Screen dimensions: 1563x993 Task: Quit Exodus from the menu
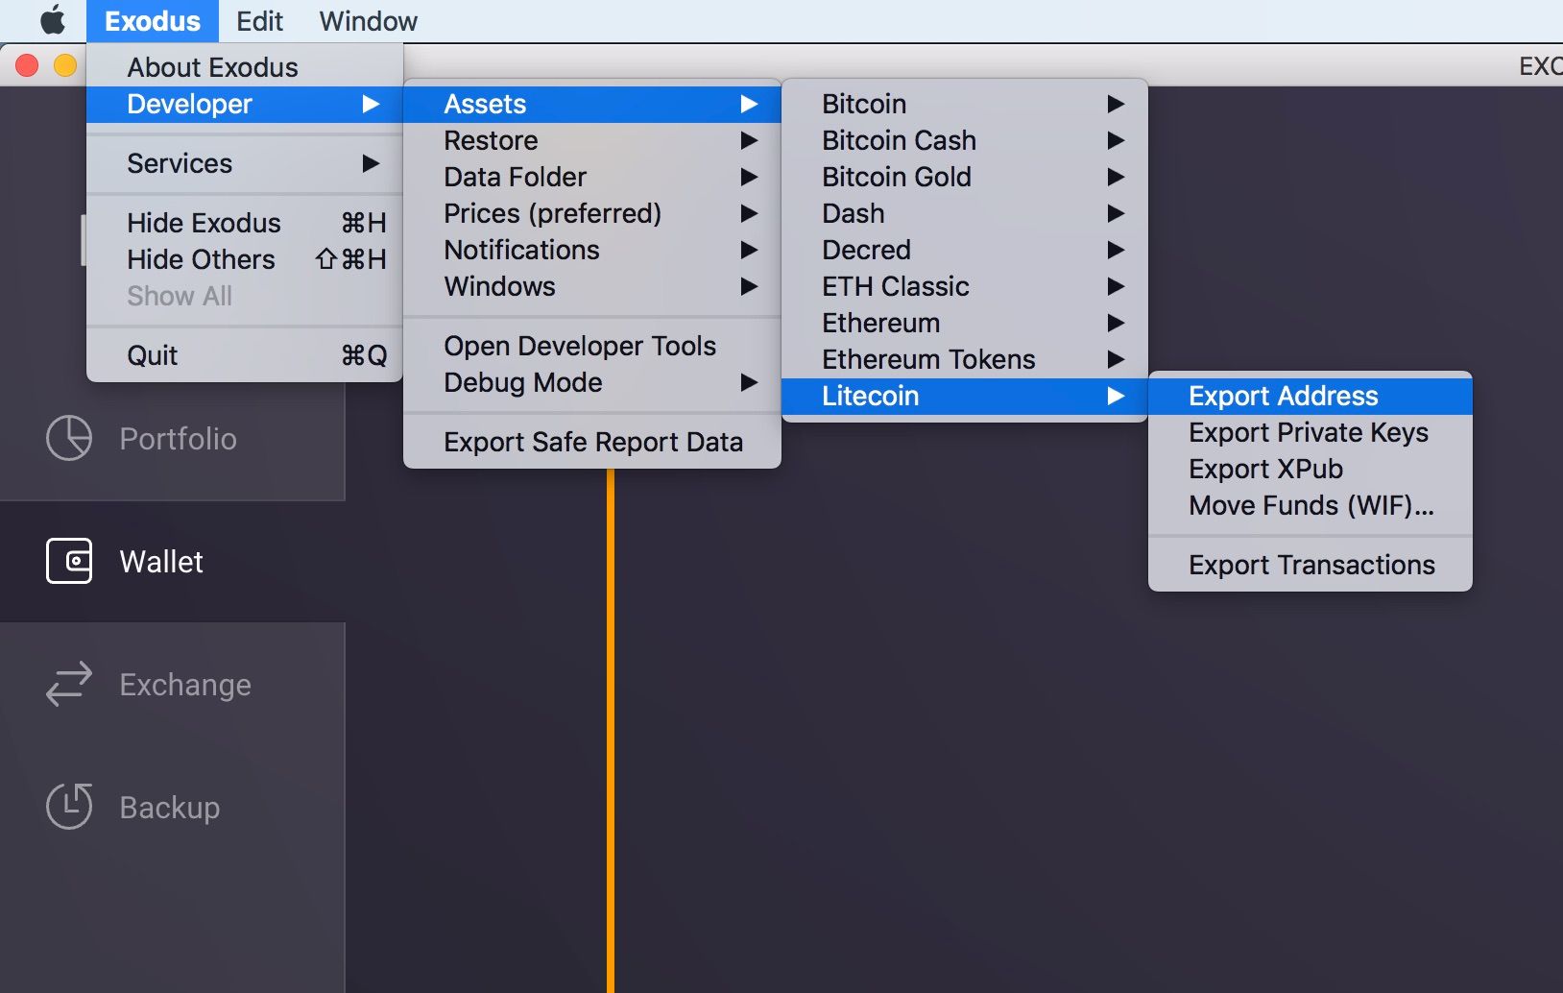[154, 355]
